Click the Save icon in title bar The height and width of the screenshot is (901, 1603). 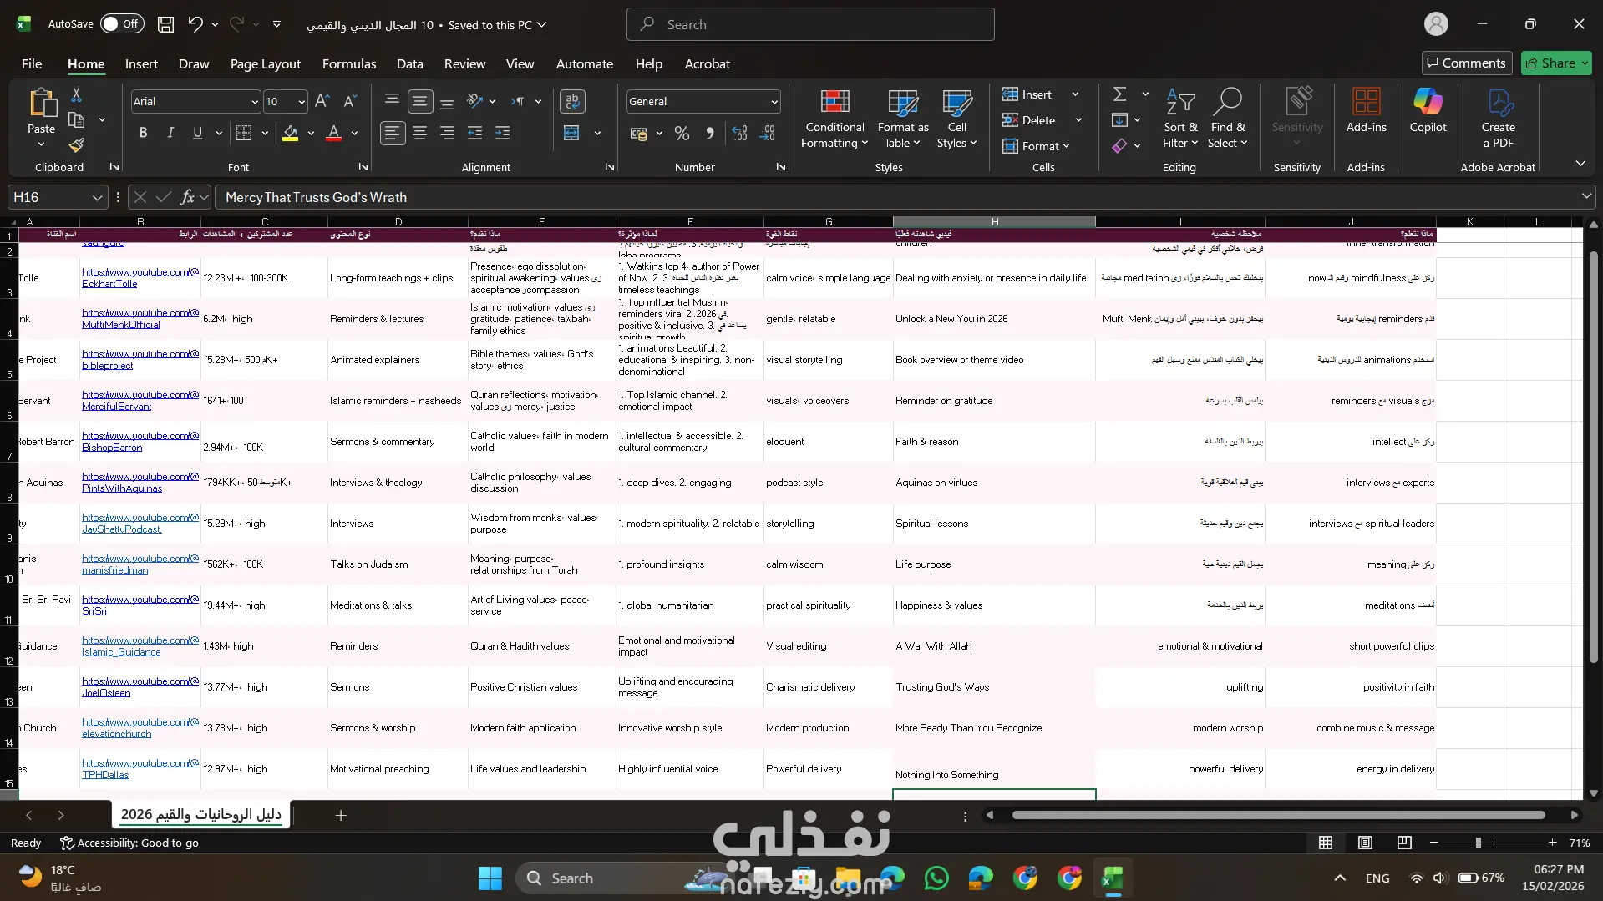pyautogui.click(x=165, y=24)
